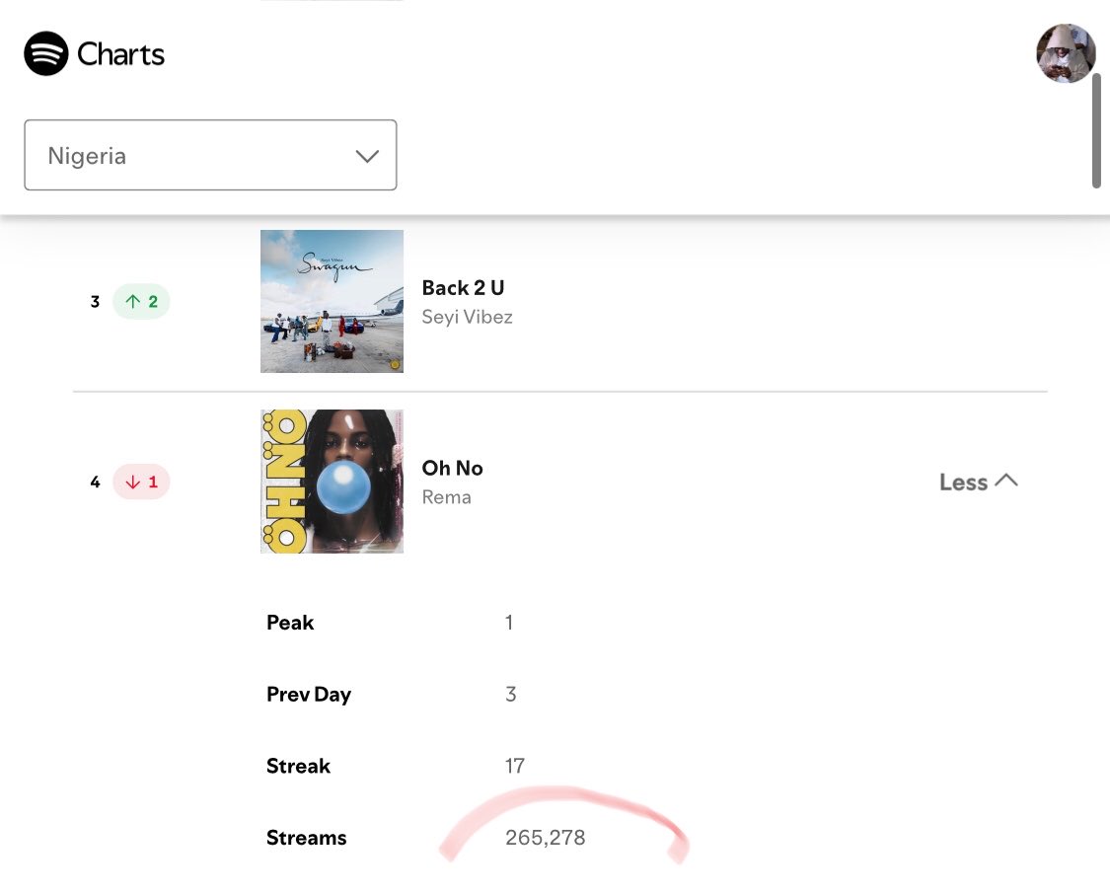Collapse Oh No details with Less
The image size is (1110, 894).
point(979,483)
